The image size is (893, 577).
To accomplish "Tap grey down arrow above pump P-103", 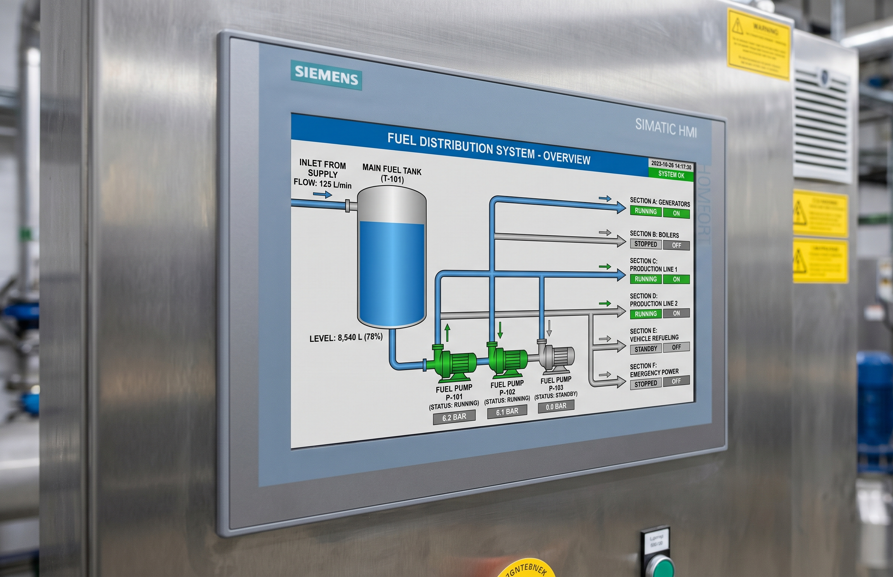I will (x=549, y=328).
